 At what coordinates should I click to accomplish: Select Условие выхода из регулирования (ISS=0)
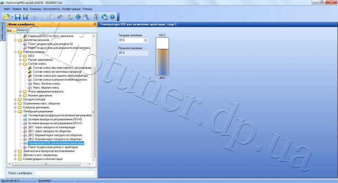(x=55, y=119)
